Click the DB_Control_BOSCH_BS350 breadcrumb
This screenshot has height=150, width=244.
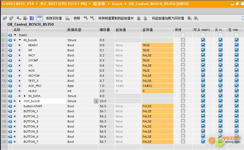[x=158, y=4]
